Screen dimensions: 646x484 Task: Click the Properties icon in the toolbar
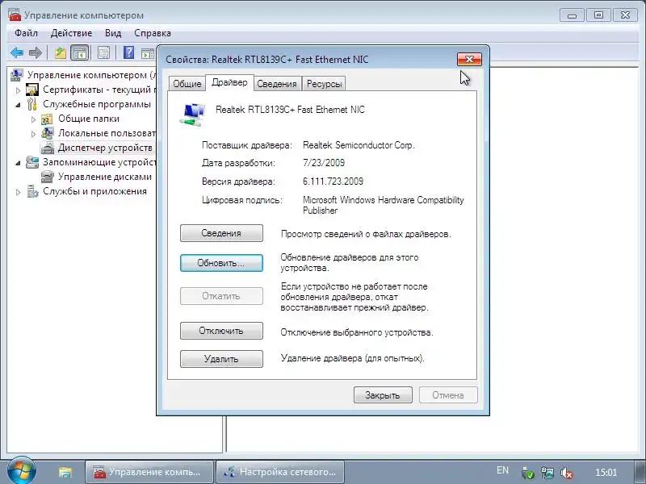coord(103,52)
